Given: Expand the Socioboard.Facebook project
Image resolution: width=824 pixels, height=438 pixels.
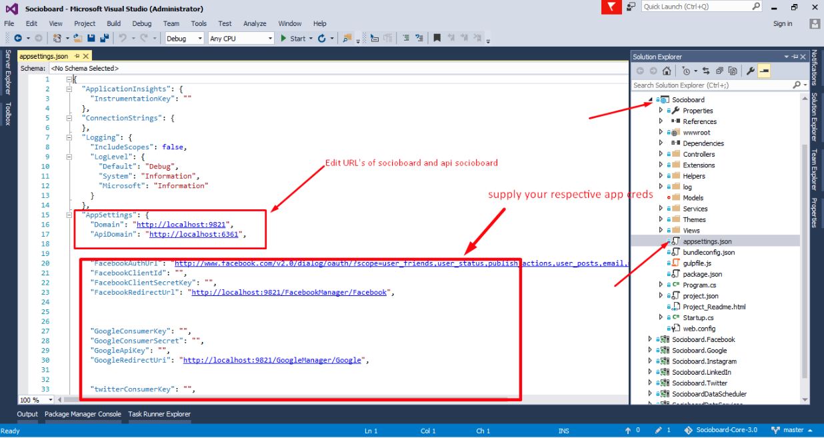Looking at the screenshot, I should (x=650, y=339).
